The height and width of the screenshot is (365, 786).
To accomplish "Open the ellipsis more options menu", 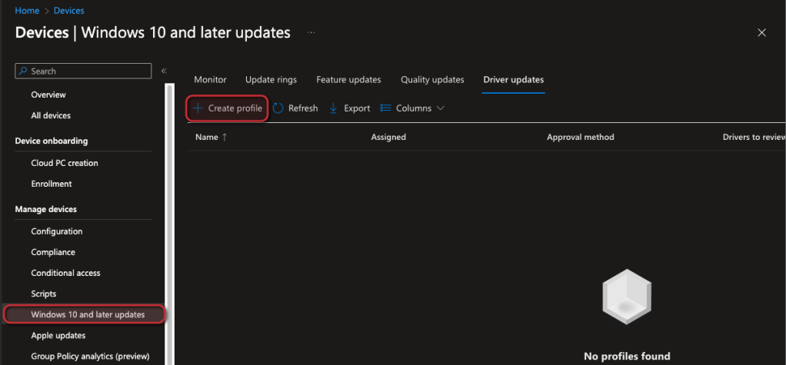I will pos(311,33).
